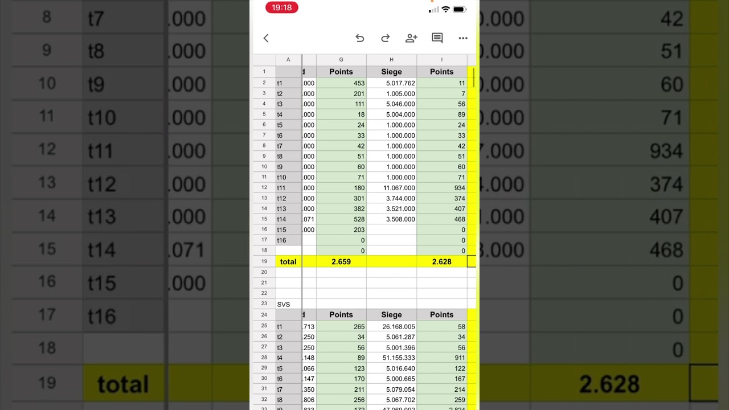Select Points value 911 in row 28

(442, 358)
